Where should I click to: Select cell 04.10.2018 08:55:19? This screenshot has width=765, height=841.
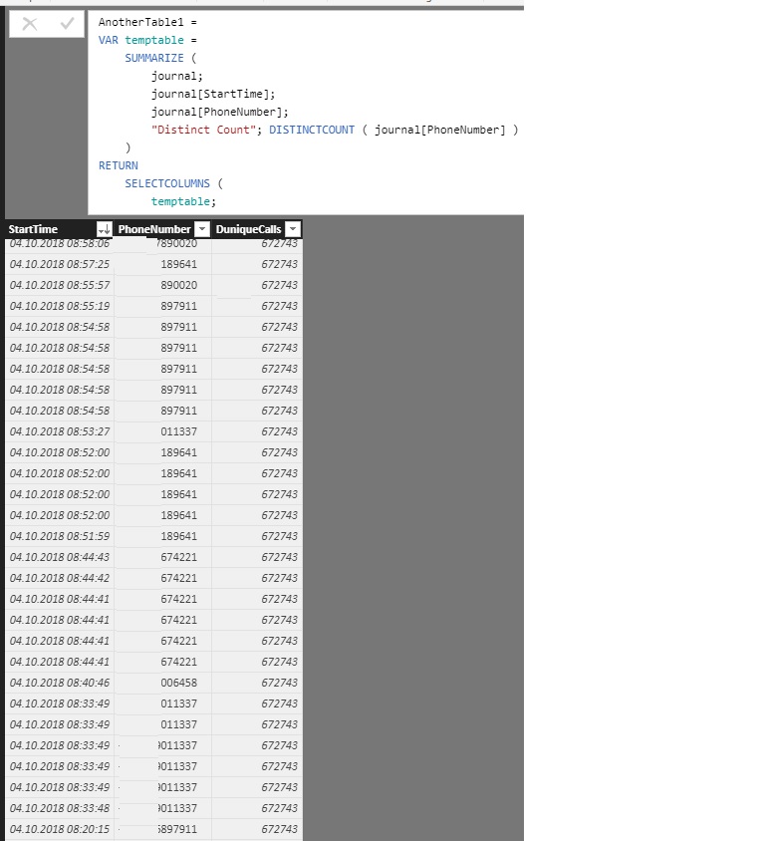click(60, 306)
